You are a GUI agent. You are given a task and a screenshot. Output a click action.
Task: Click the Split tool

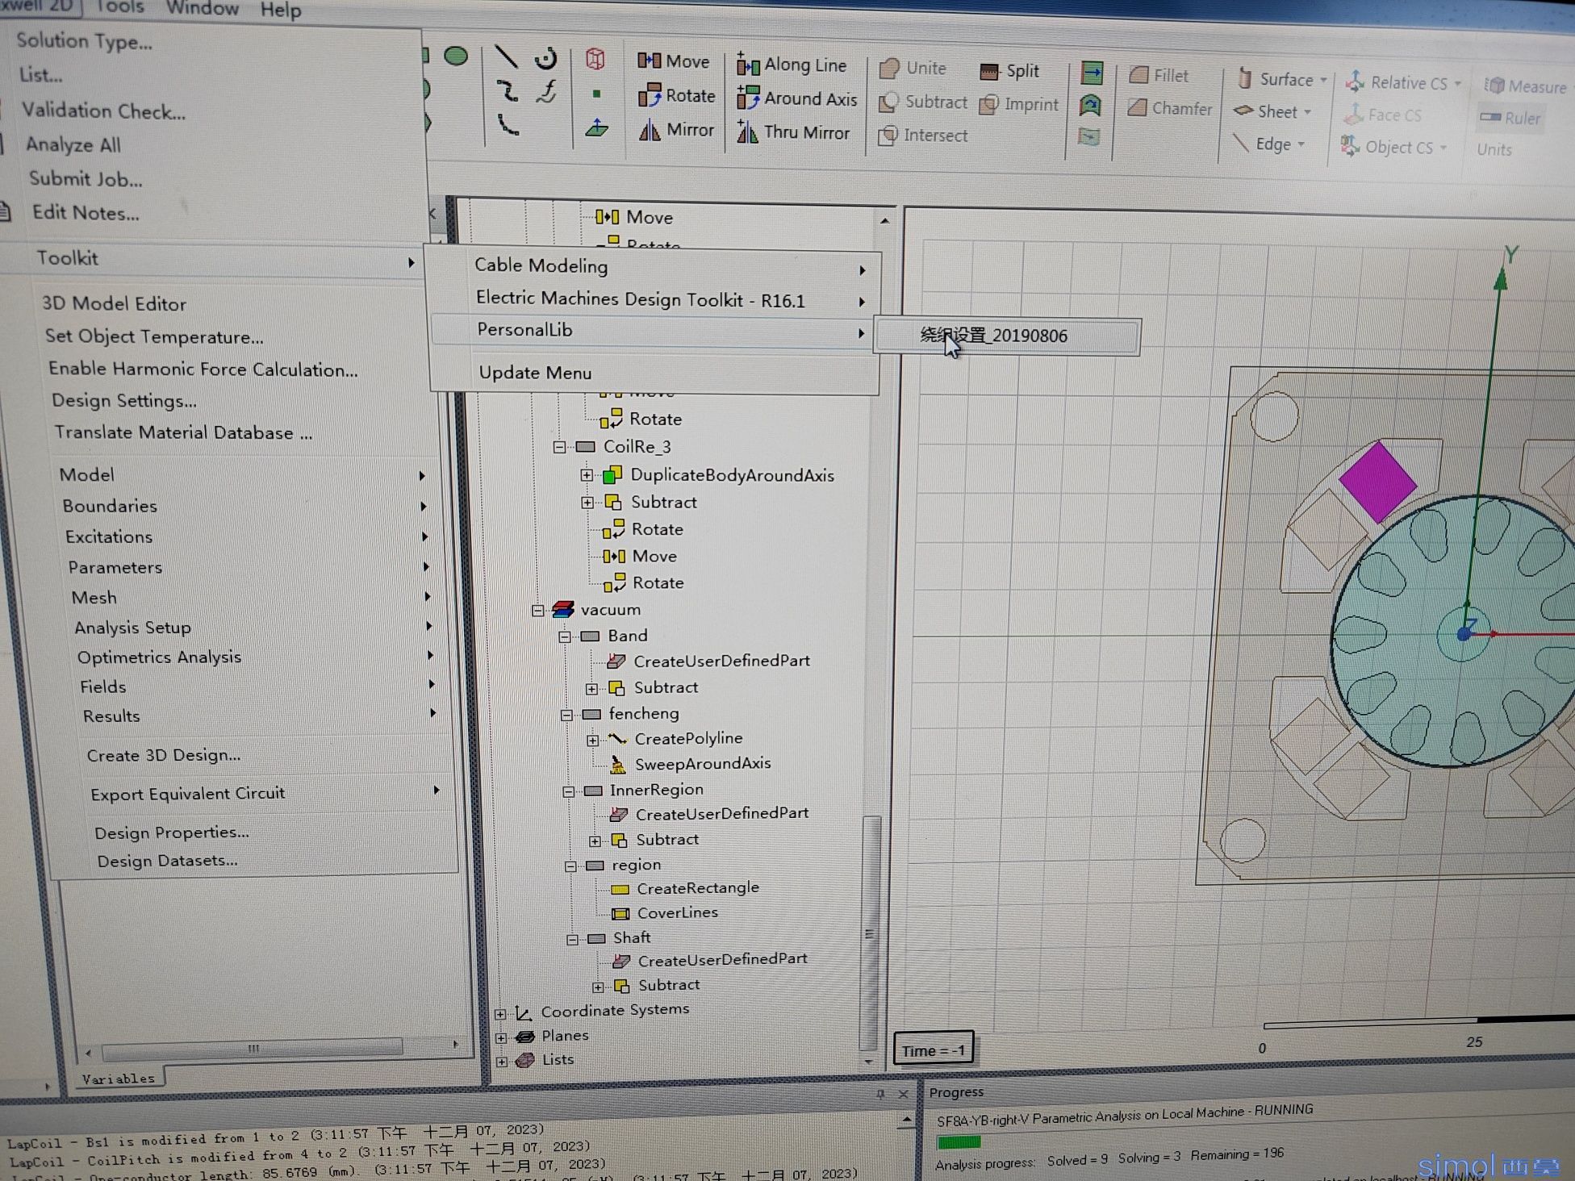pyautogui.click(x=1009, y=71)
